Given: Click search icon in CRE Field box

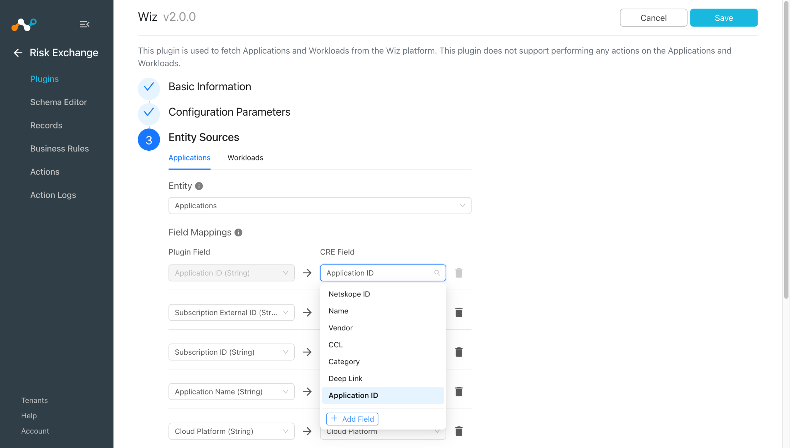Looking at the screenshot, I should point(437,273).
